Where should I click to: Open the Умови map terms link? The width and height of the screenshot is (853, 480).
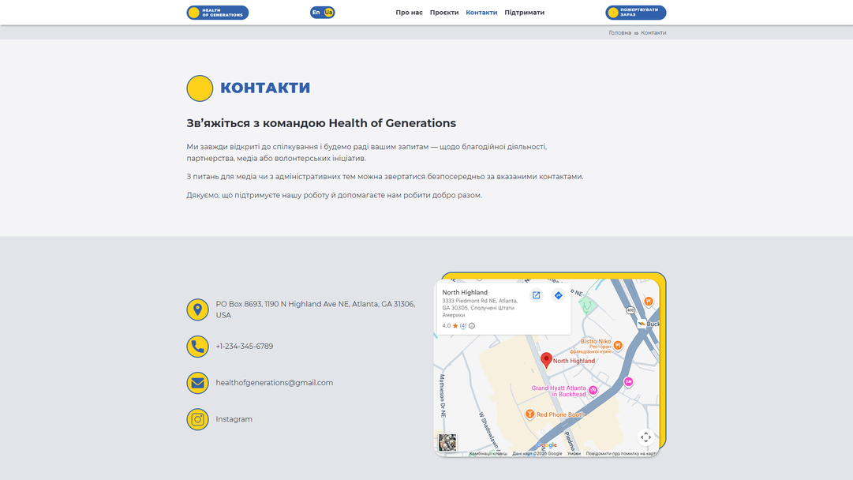tap(574, 453)
